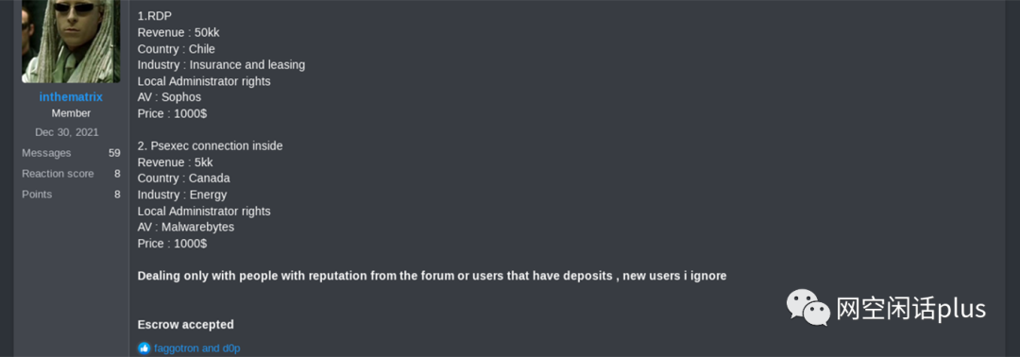Click the blue thumbs-up like icon

(144, 348)
